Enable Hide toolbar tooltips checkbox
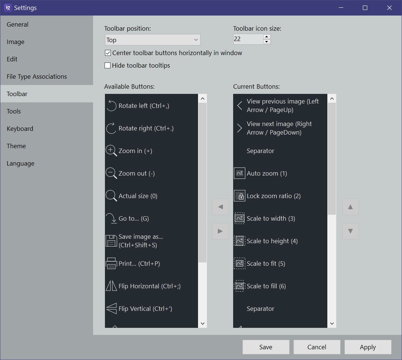This screenshot has width=402, height=360. 108,65
